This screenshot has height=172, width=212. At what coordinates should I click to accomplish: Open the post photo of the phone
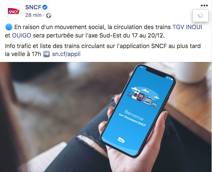[106, 117]
